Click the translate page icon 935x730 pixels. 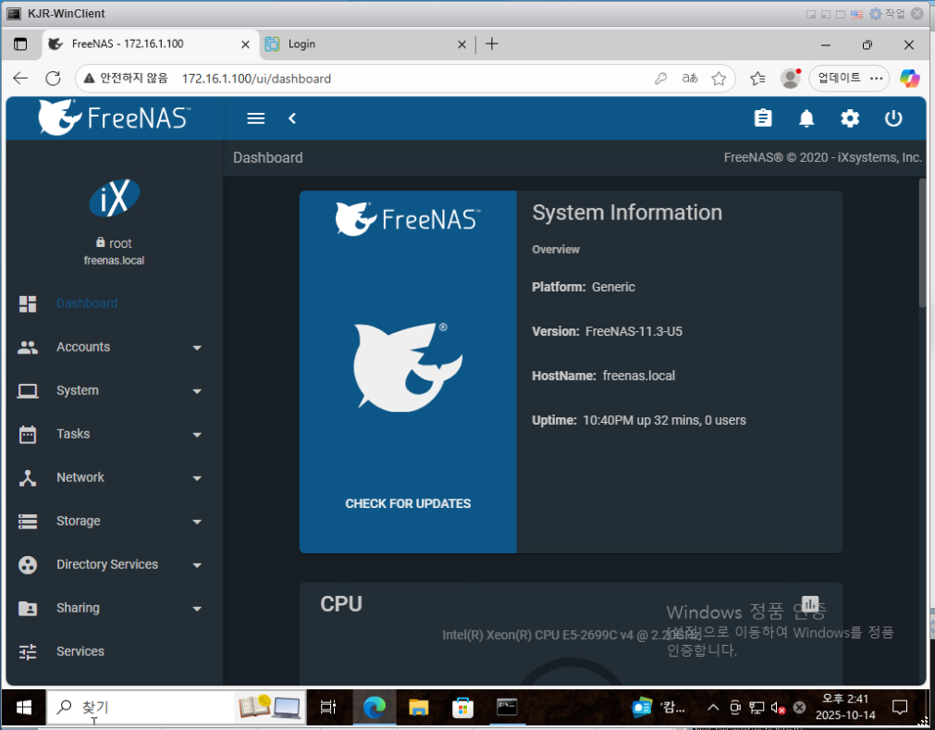tap(690, 78)
